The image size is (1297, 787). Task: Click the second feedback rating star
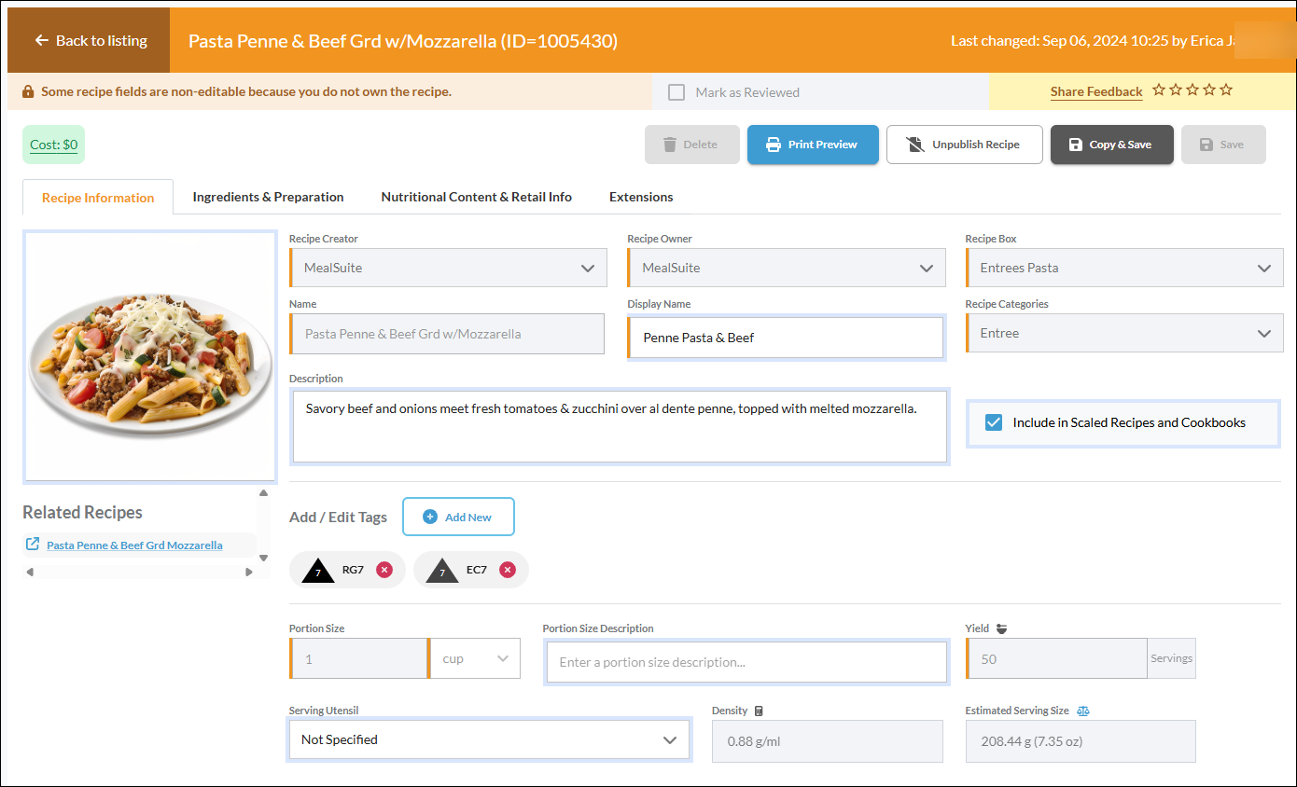[x=1176, y=90]
